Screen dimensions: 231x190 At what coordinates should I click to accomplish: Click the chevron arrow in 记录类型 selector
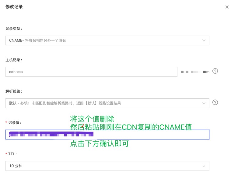click(x=204, y=40)
